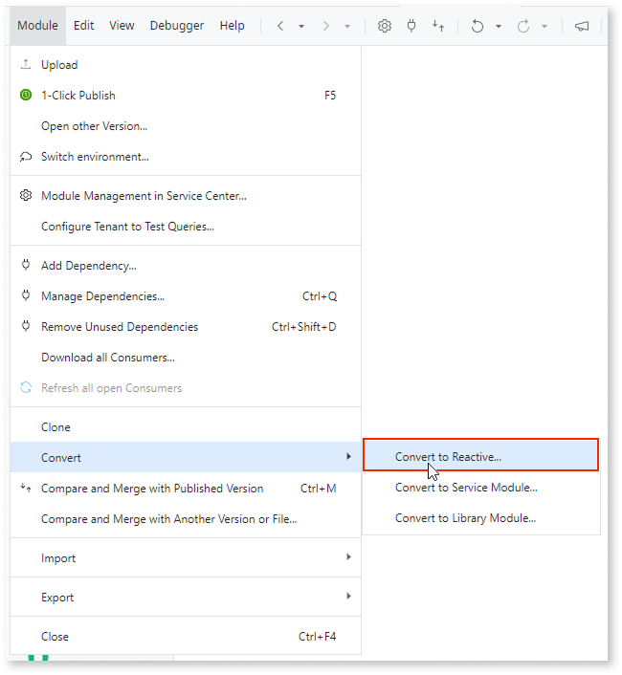Click the Switch environment icon
Screen dimensions: 622x675
pyautogui.click(x=26, y=156)
